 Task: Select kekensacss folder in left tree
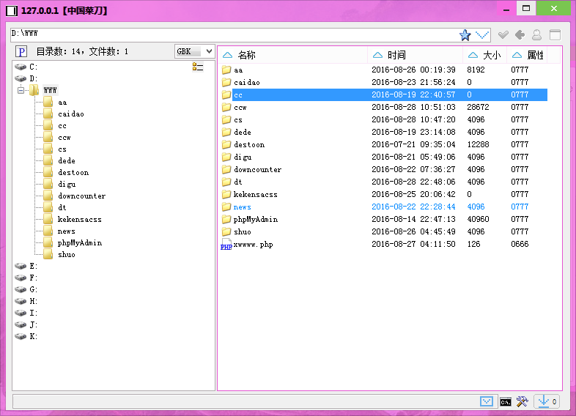pyautogui.click(x=79, y=219)
